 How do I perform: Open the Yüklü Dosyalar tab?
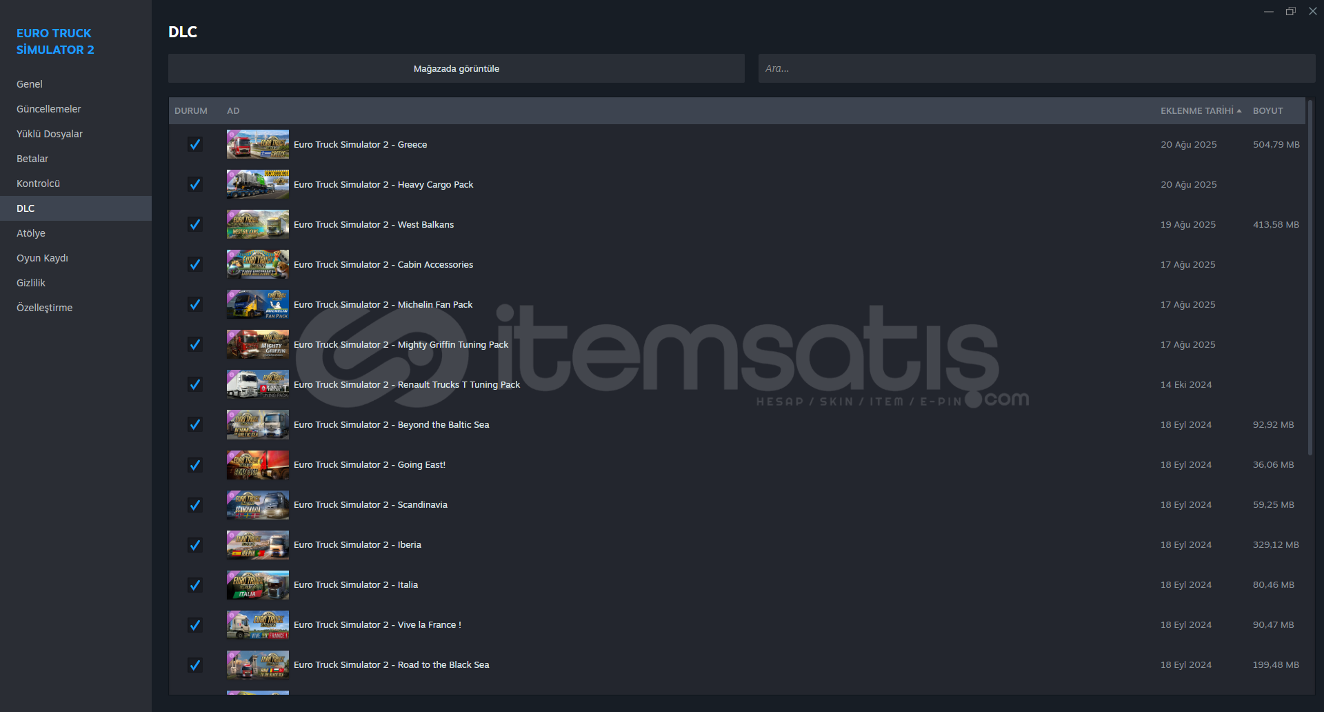(76, 134)
